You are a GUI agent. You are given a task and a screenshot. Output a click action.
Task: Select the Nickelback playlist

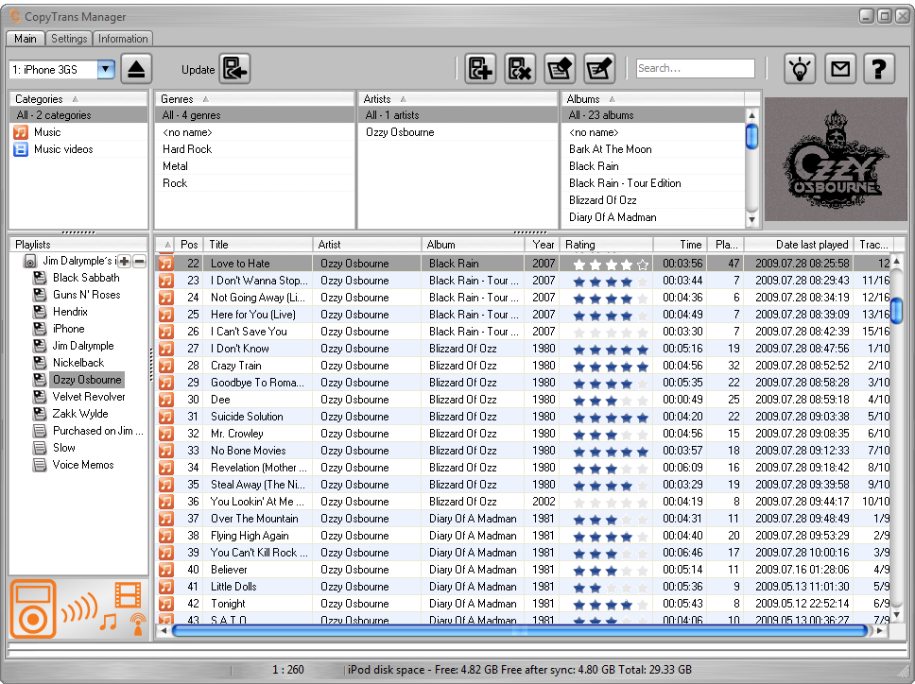(x=78, y=363)
